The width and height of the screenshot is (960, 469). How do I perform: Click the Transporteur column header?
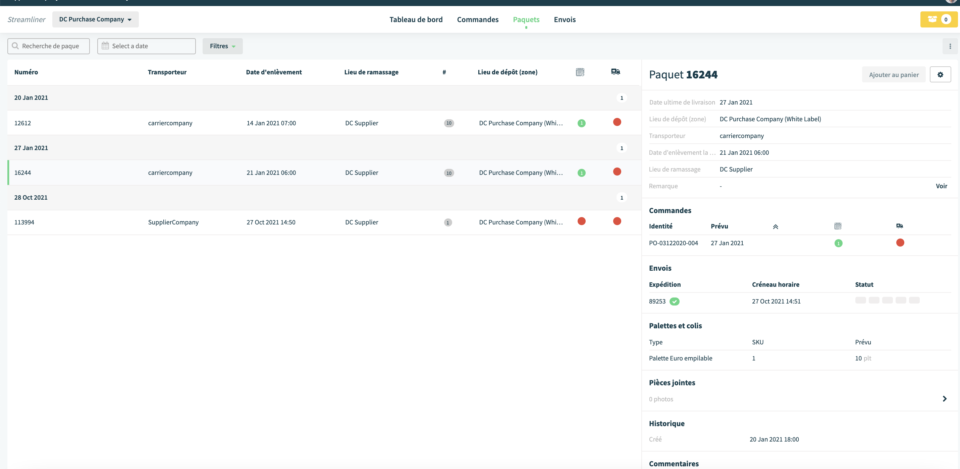pos(167,72)
